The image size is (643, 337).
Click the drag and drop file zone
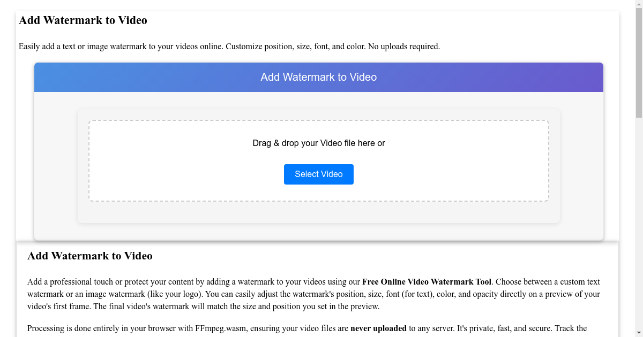pos(318,160)
